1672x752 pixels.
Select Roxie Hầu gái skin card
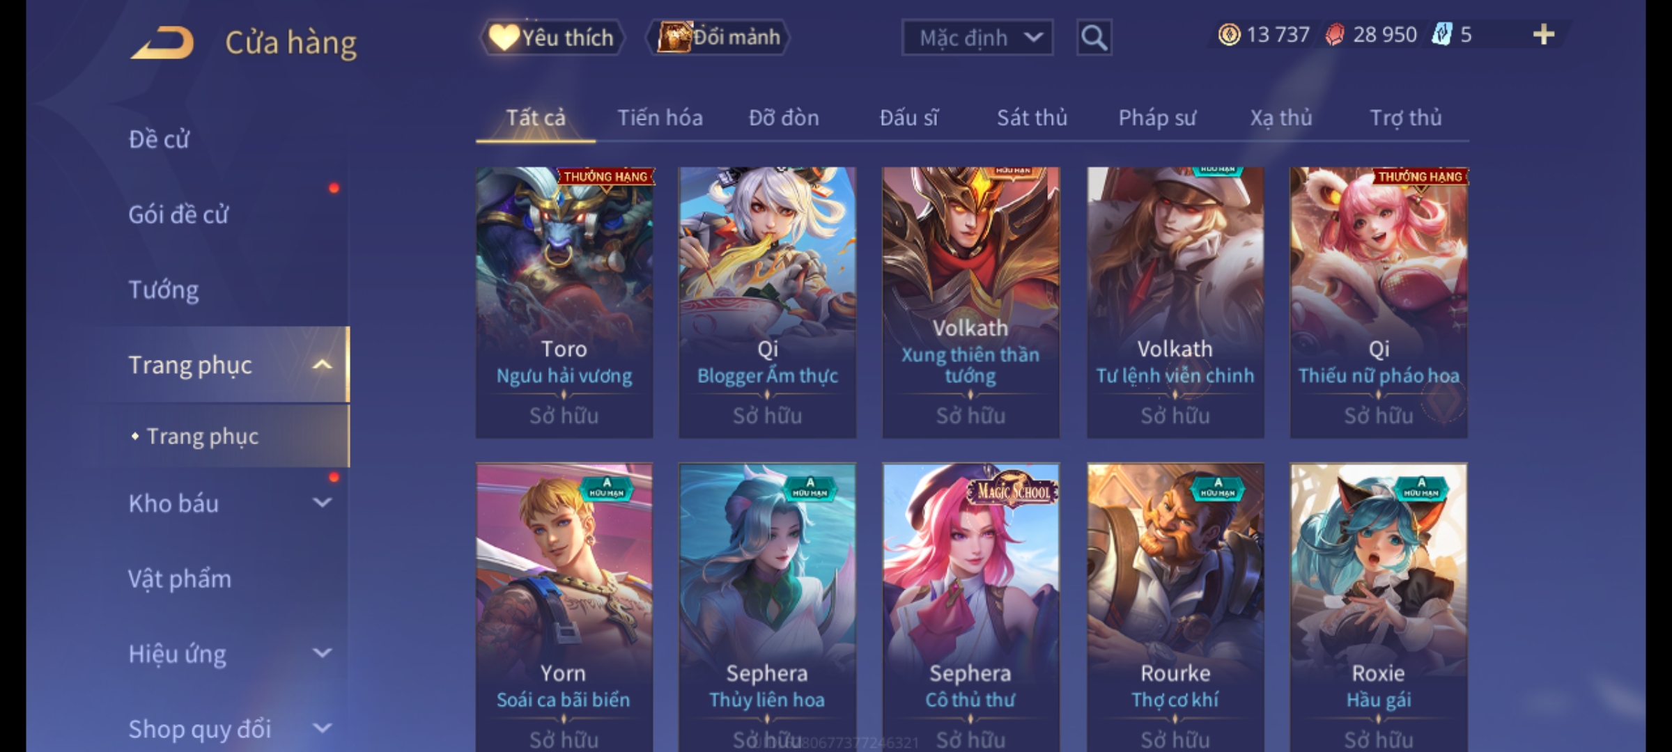pyautogui.click(x=1379, y=607)
